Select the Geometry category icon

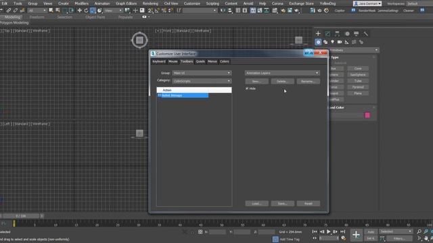(x=318, y=42)
